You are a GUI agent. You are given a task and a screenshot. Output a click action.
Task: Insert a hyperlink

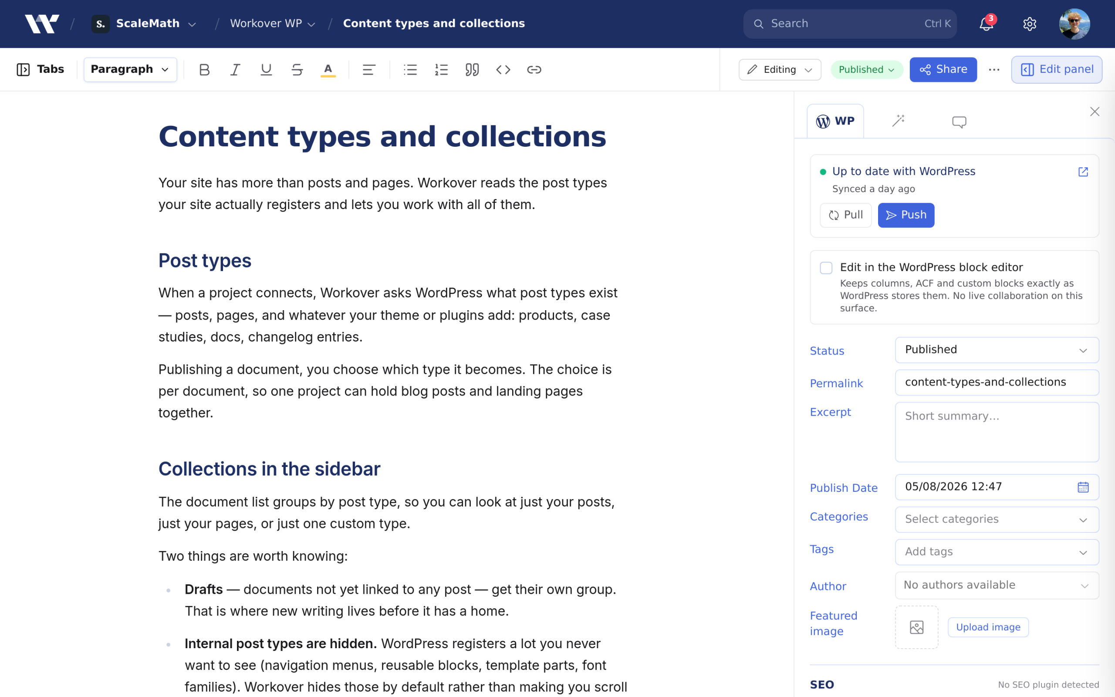[x=534, y=70]
